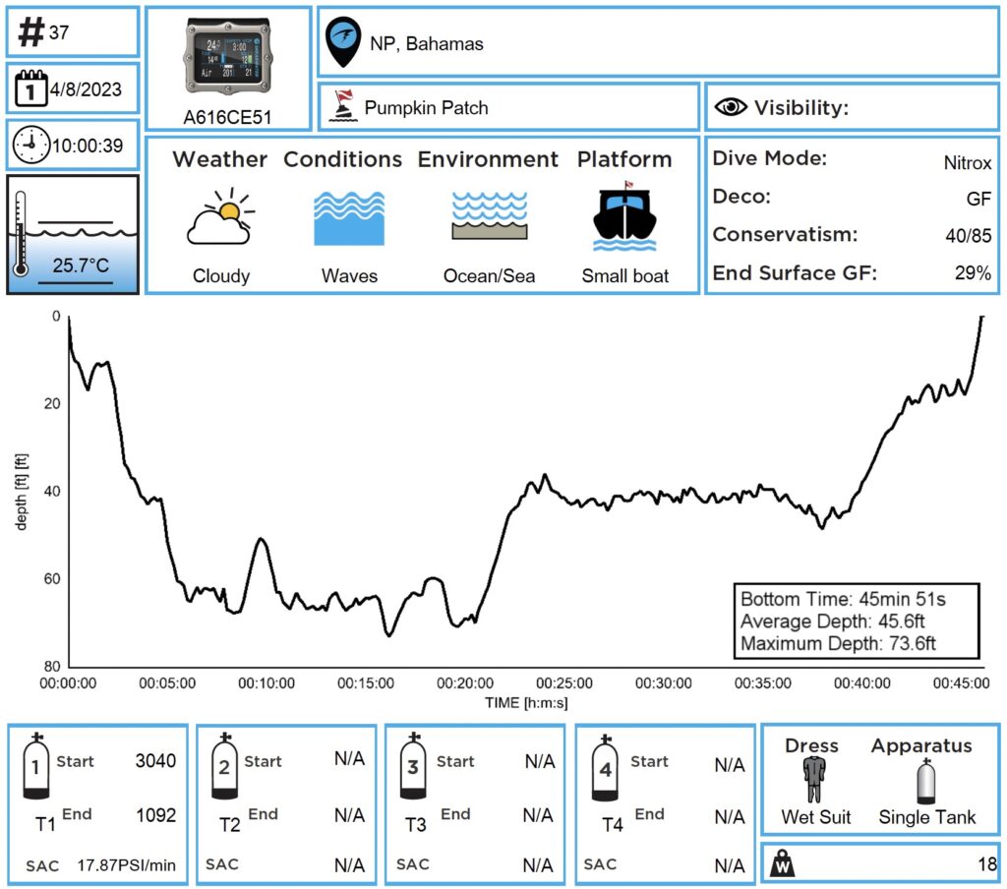1007x889 pixels.
Task: Click the weight icon
Action: coord(785,864)
